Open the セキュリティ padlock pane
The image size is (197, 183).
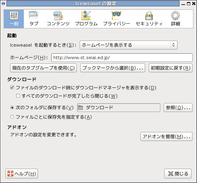coord(149,19)
